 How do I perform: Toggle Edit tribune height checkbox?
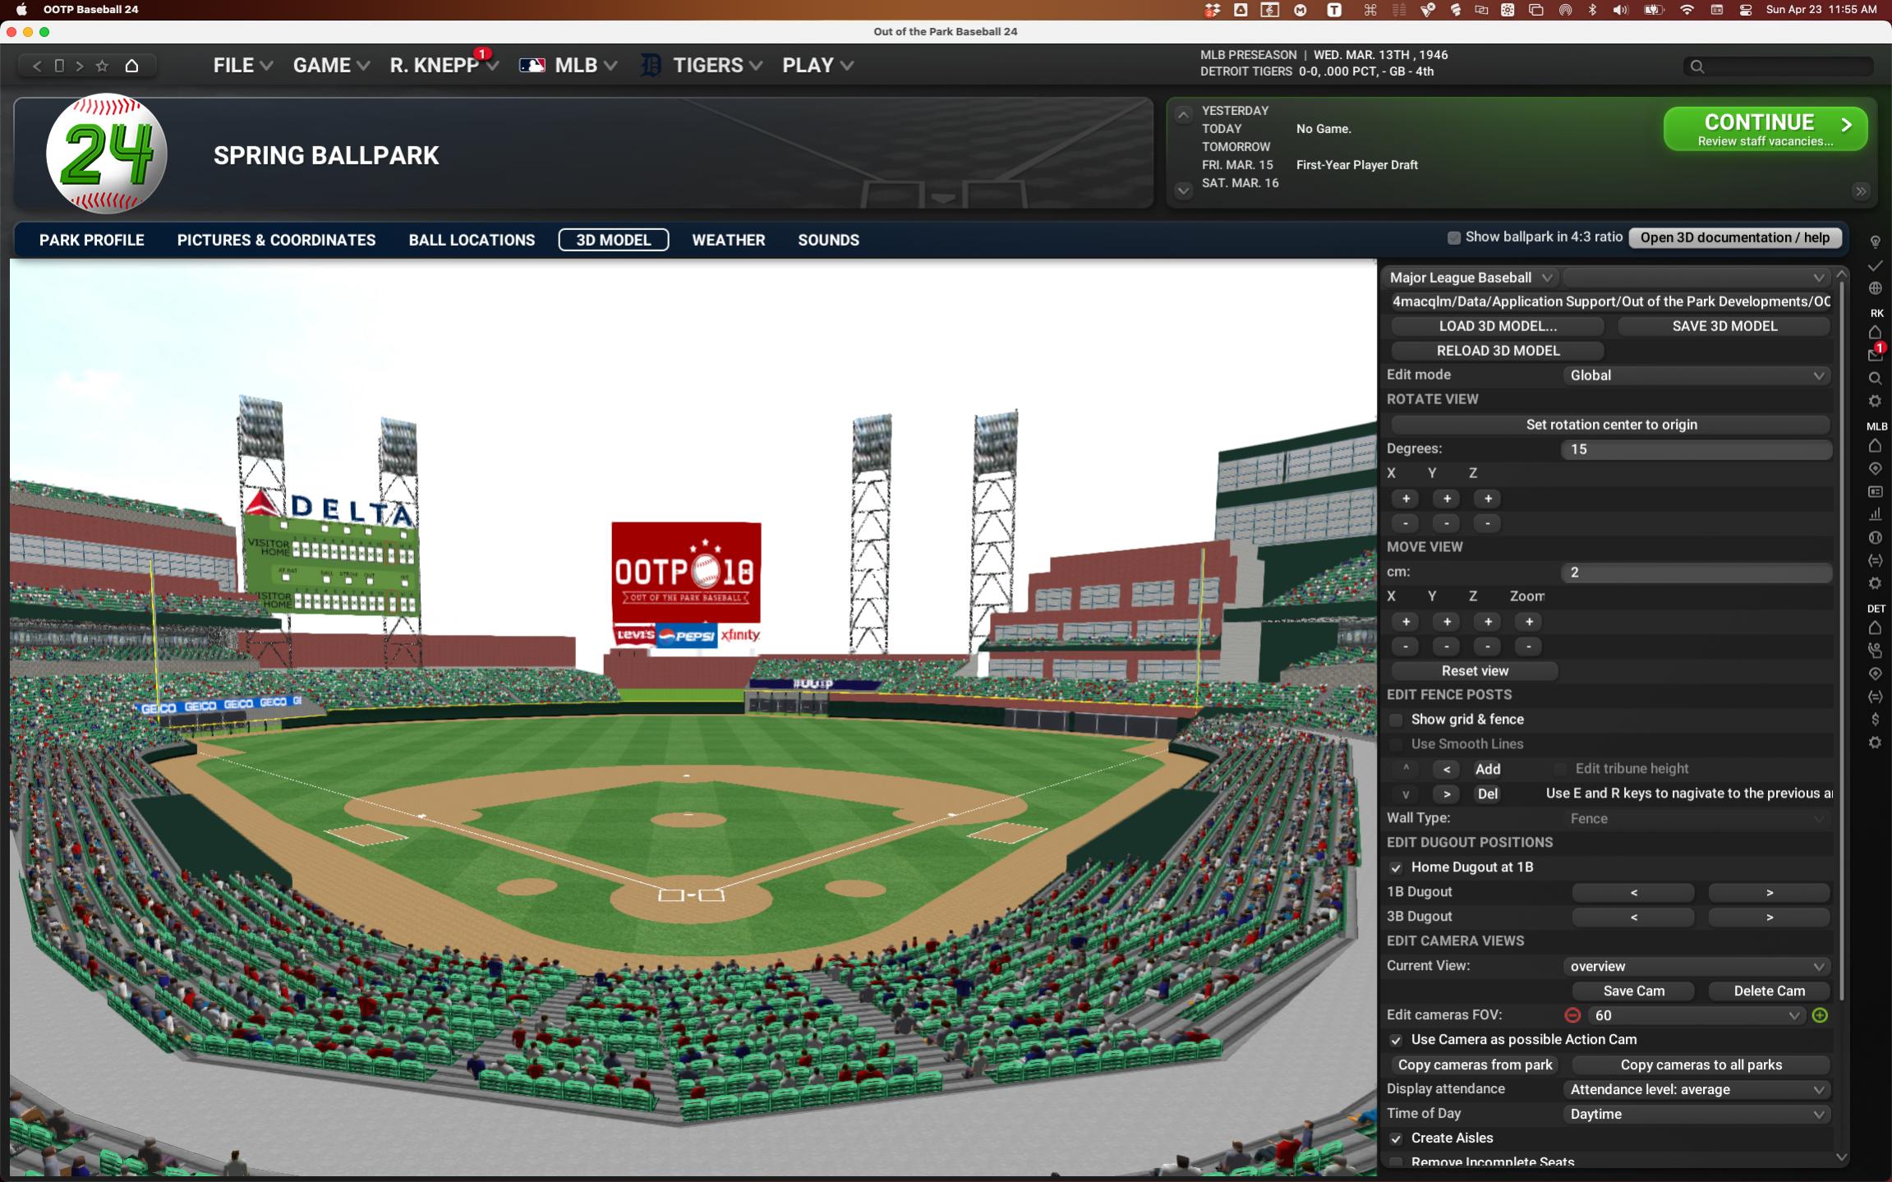(1560, 769)
